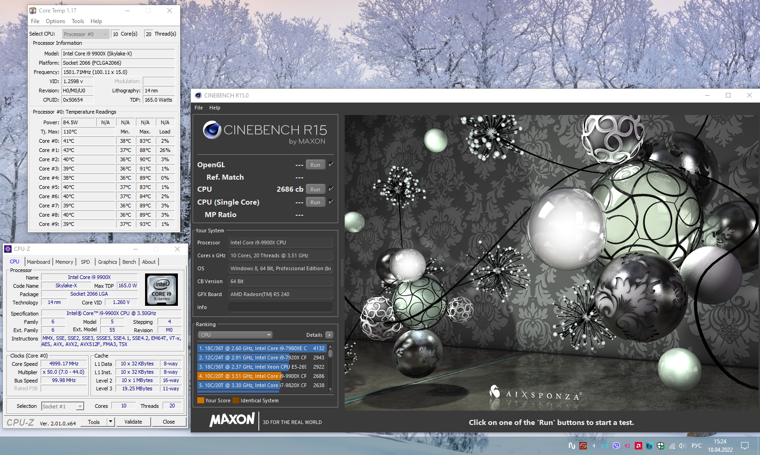Click the Close button in CPU-Z

pos(169,422)
